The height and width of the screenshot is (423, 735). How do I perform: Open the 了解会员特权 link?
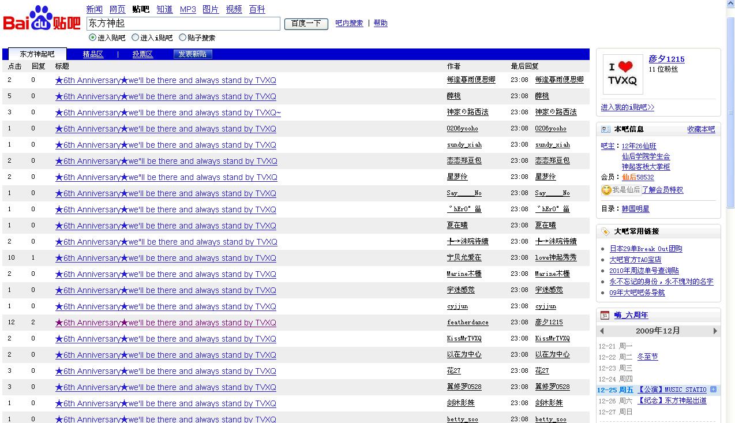(662, 190)
